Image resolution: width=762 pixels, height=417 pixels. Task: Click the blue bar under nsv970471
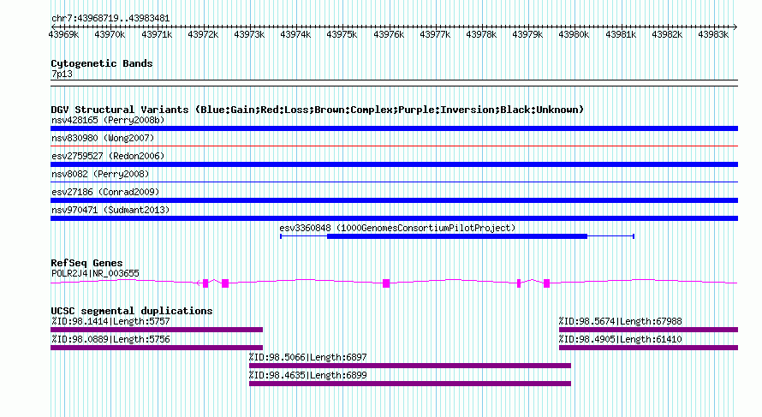[394, 218]
